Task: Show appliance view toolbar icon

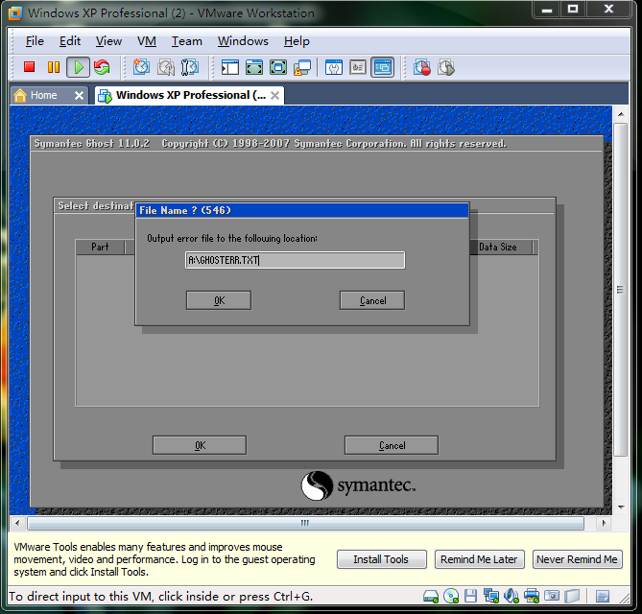Action: [358, 67]
